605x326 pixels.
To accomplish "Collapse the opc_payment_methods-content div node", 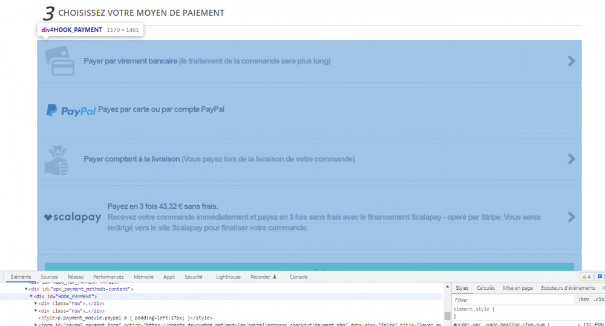I will 26,289.
